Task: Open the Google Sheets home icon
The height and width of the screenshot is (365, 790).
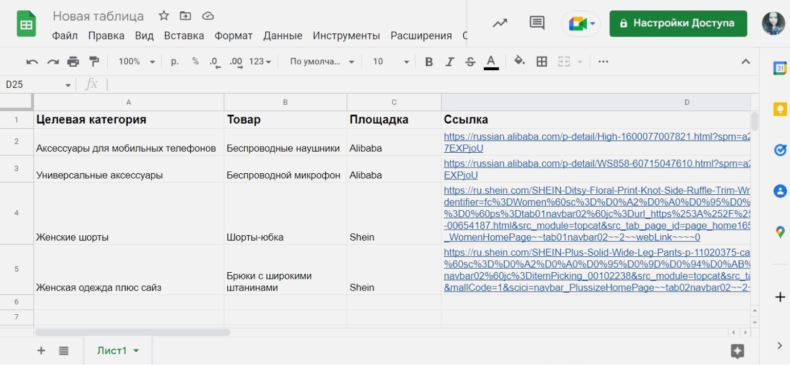Action: coord(26,24)
